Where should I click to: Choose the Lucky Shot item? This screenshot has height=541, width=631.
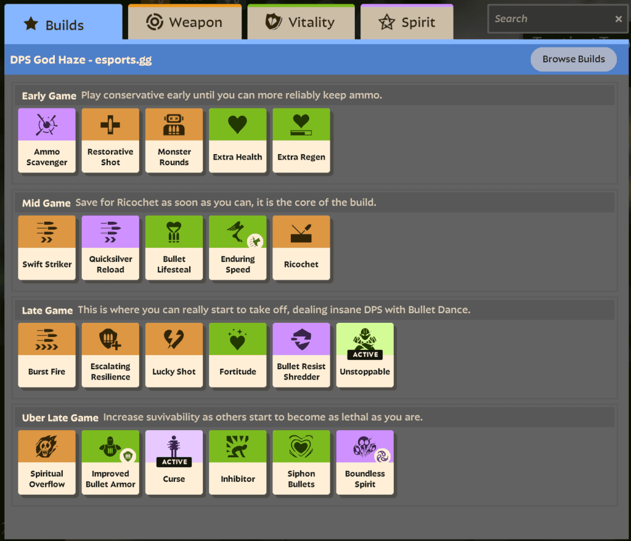coord(174,354)
